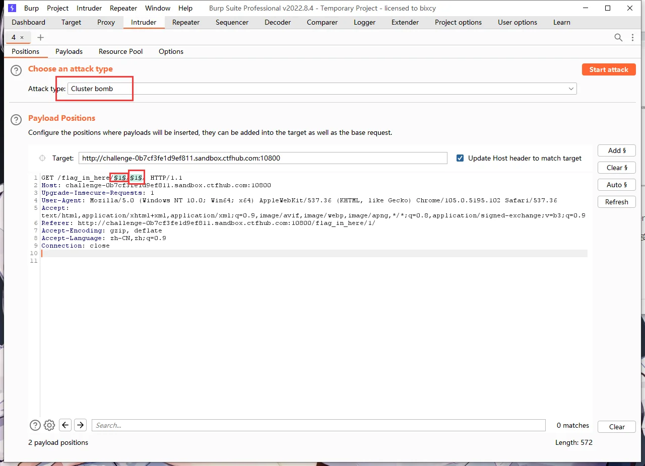Switch to the Payloads tab
The width and height of the screenshot is (645, 466).
coord(69,51)
